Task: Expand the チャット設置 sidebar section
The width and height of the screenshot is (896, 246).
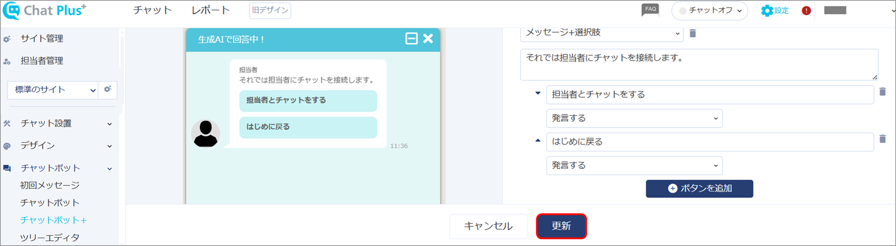Action: point(59,123)
